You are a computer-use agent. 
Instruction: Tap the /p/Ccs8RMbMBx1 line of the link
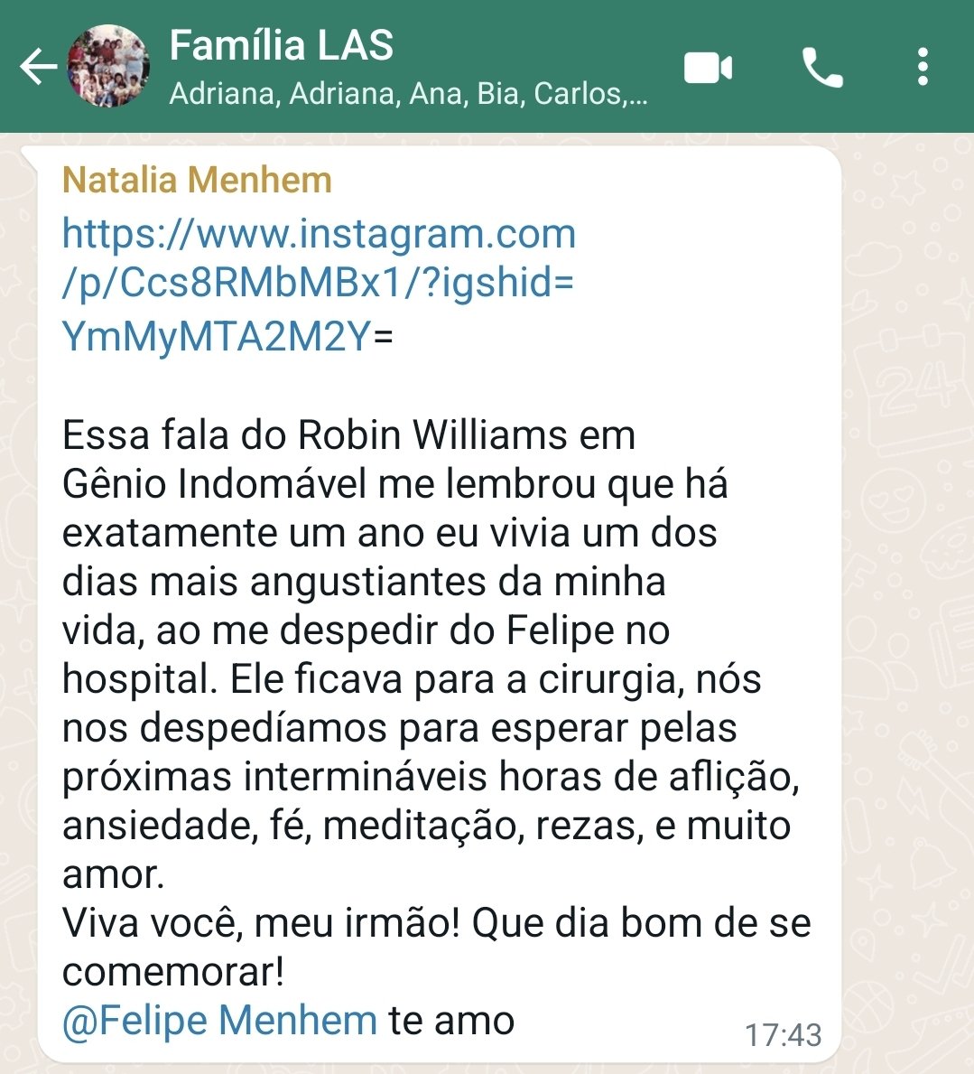point(318,284)
